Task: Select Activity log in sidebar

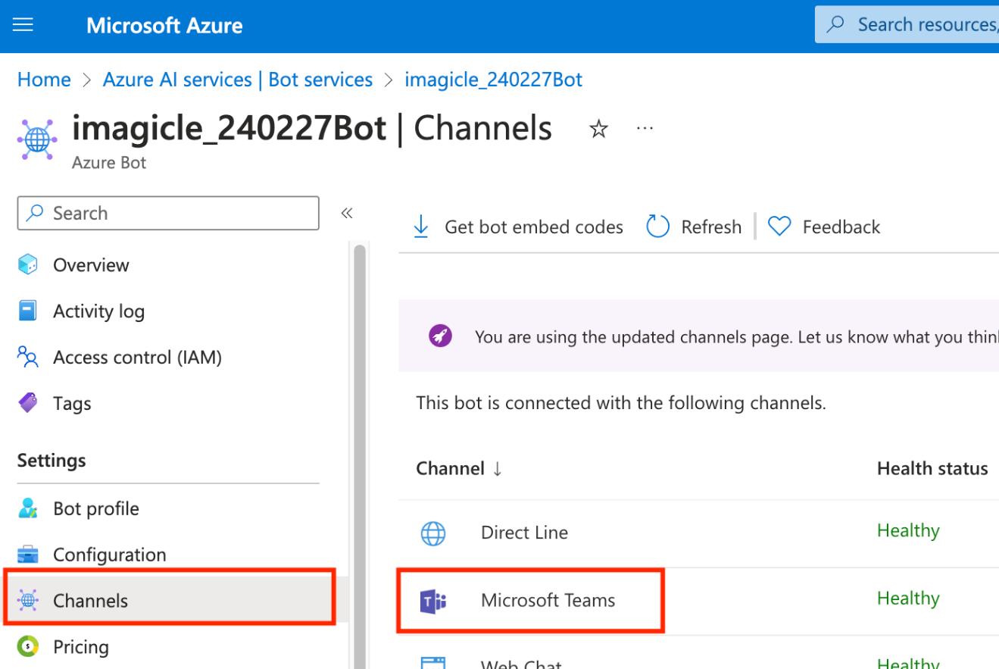Action: (98, 311)
